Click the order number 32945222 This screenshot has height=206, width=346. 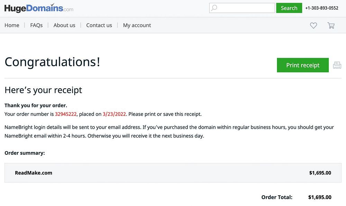coord(66,114)
